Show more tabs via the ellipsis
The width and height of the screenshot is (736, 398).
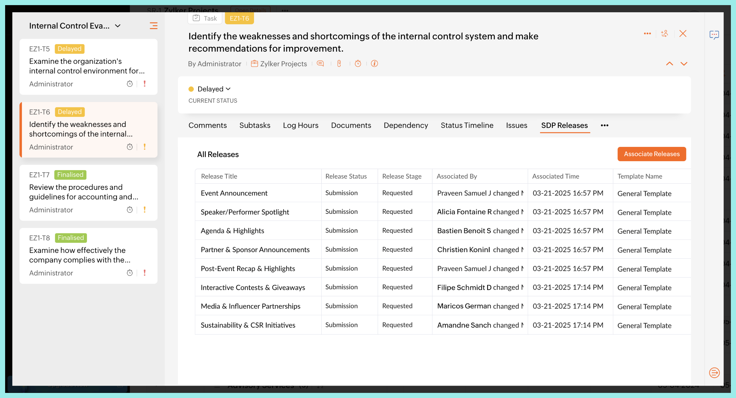[x=604, y=125]
